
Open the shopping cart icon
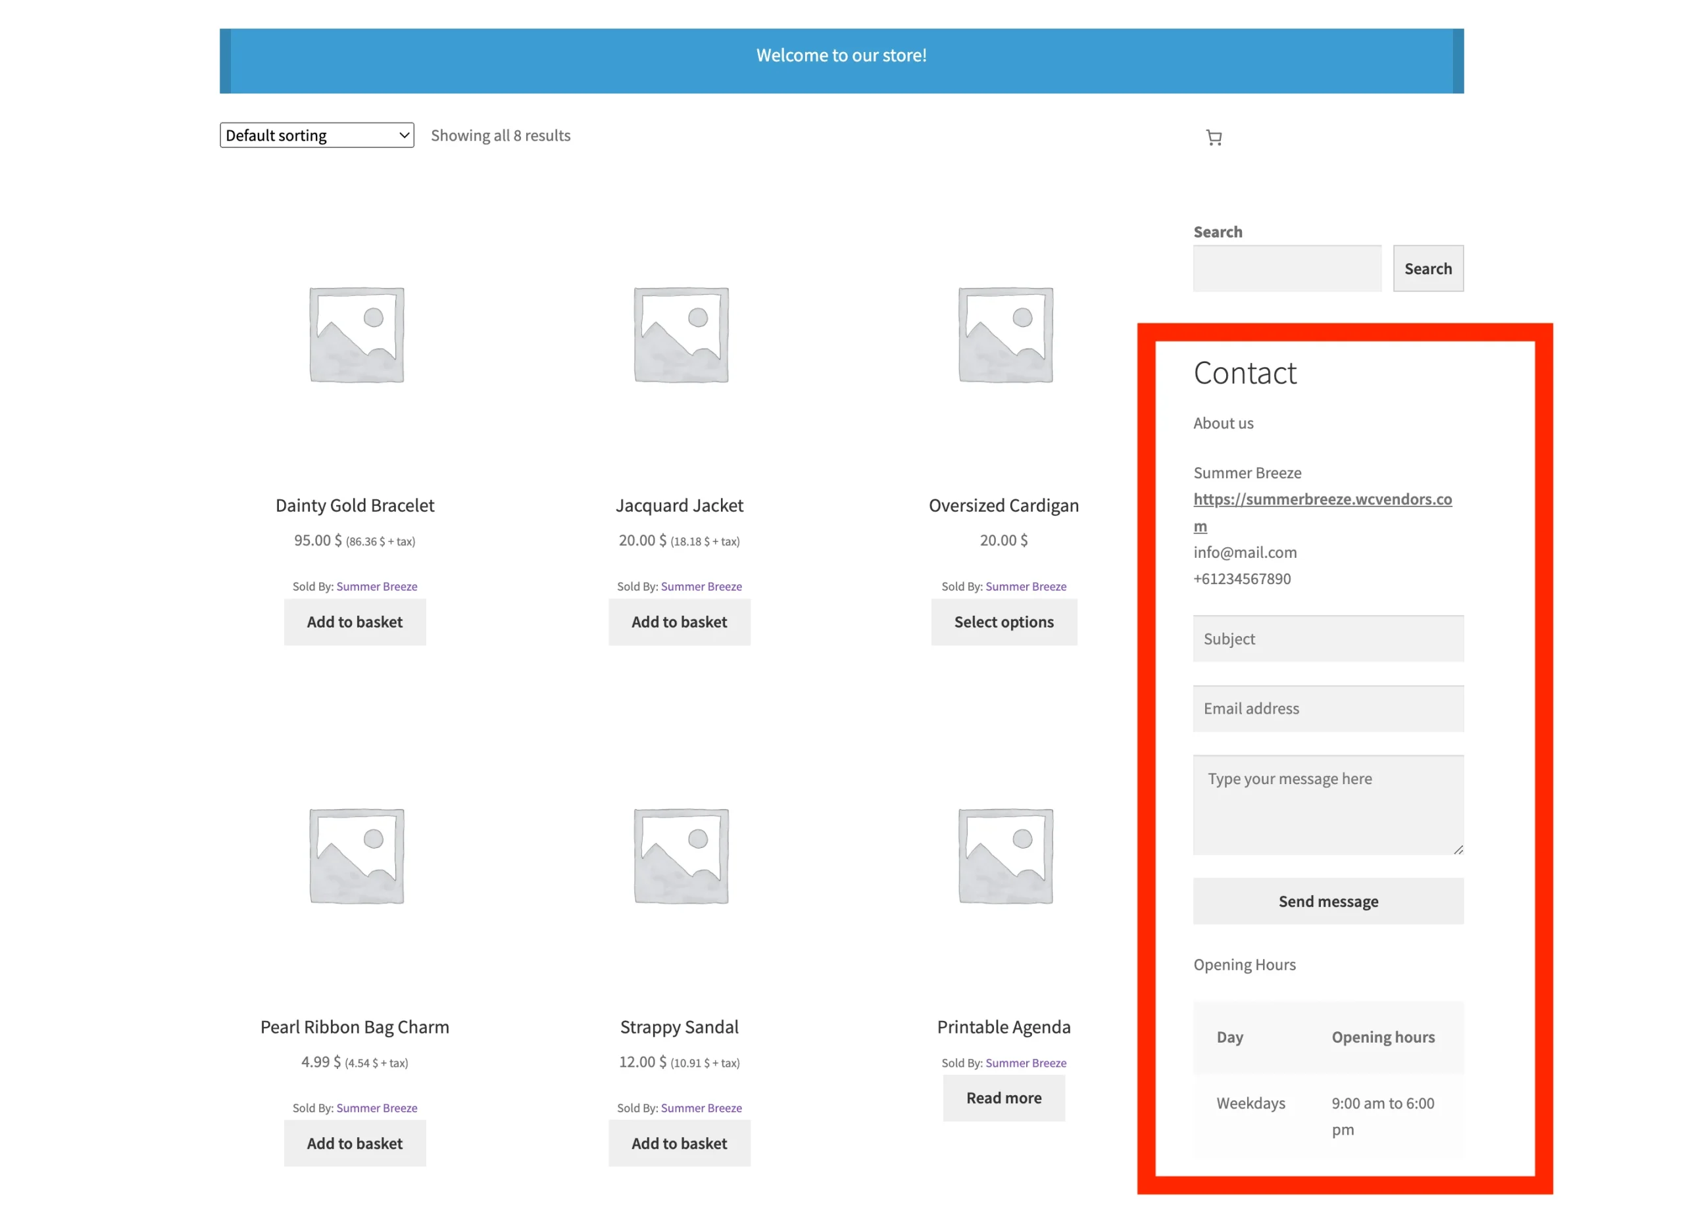point(1213,137)
